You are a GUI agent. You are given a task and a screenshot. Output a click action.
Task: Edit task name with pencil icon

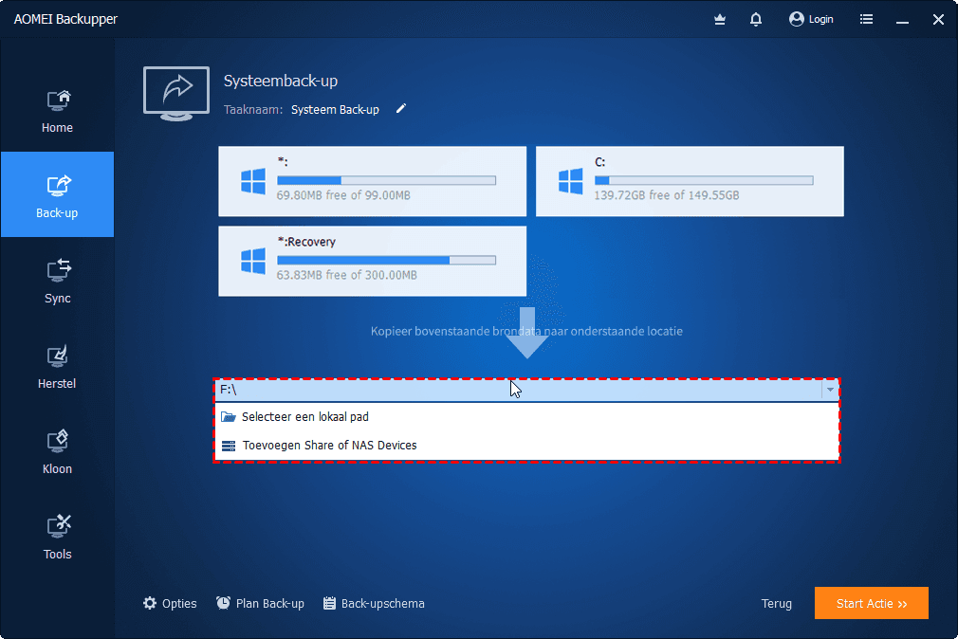click(401, 109)
